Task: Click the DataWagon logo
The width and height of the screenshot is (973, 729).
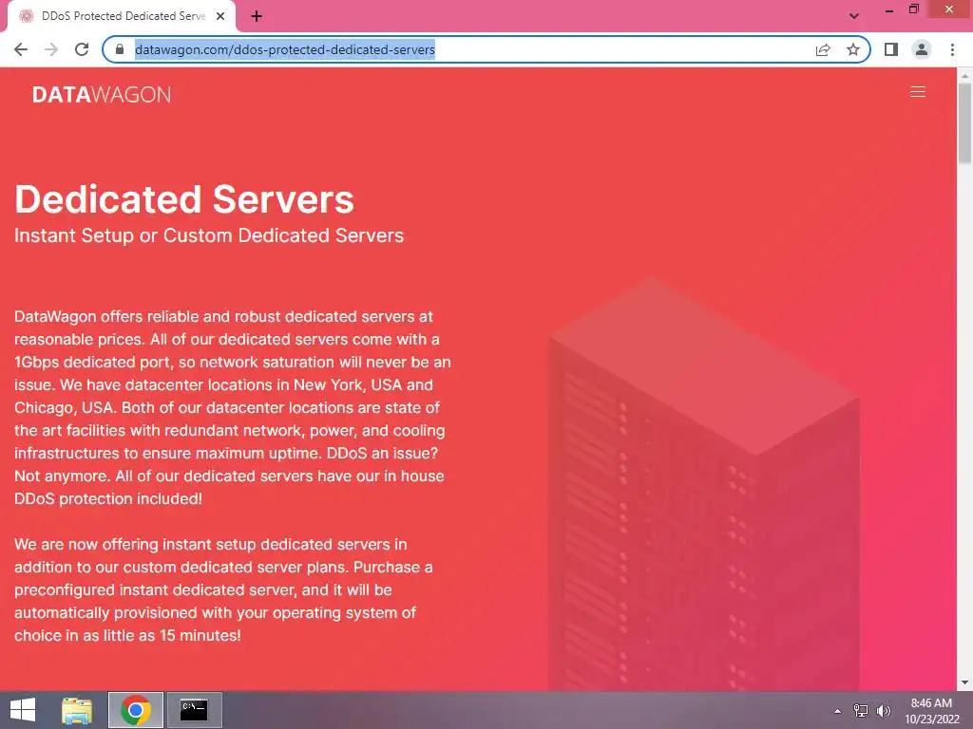Action: pyautogui.click(x=101, y=94)
